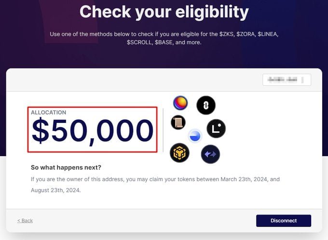Click the line mentioning March 23rd, 2024

pos(155,179)
